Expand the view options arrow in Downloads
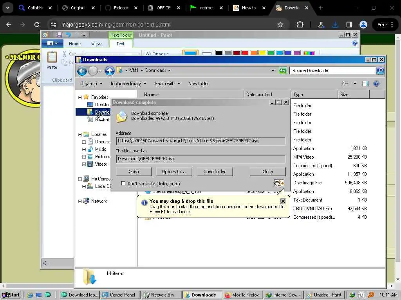Image resolution: width=401 pixels, height=300 pixels. coord(355,84)
